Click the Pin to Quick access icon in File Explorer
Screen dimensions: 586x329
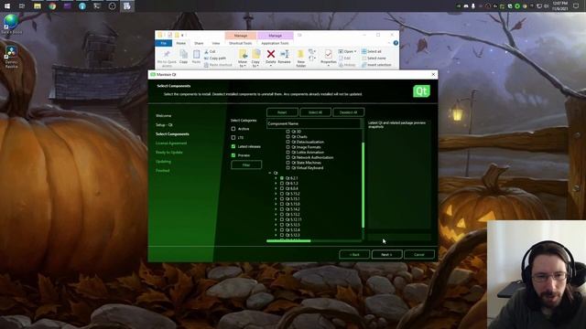pos(167,55)
